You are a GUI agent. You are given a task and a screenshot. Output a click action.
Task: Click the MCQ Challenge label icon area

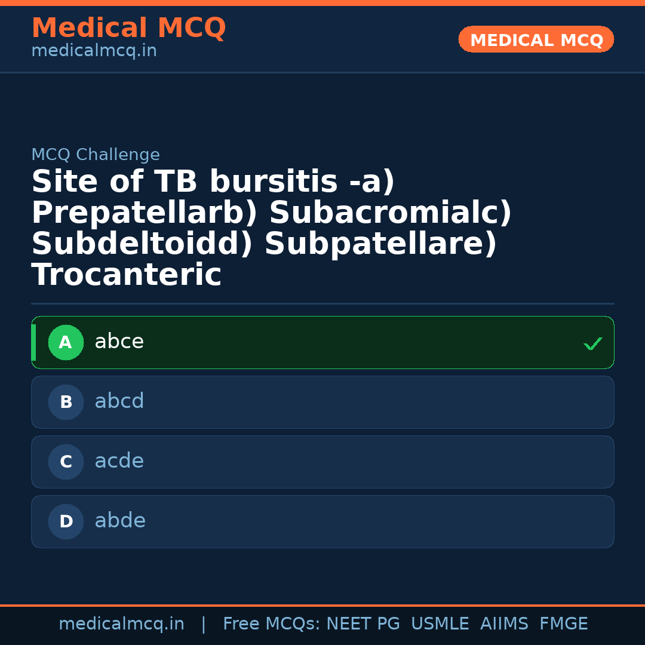96,154
